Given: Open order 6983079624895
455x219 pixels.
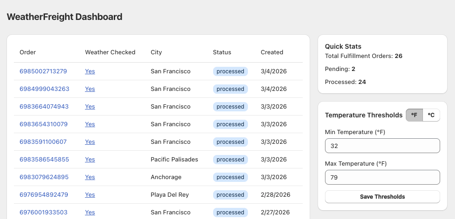Looking at the screenshot, I should tap(44, 177).
